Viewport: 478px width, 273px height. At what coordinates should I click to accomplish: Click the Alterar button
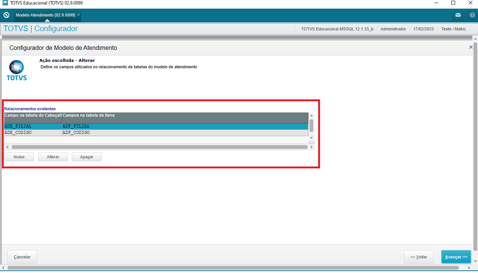53,157
